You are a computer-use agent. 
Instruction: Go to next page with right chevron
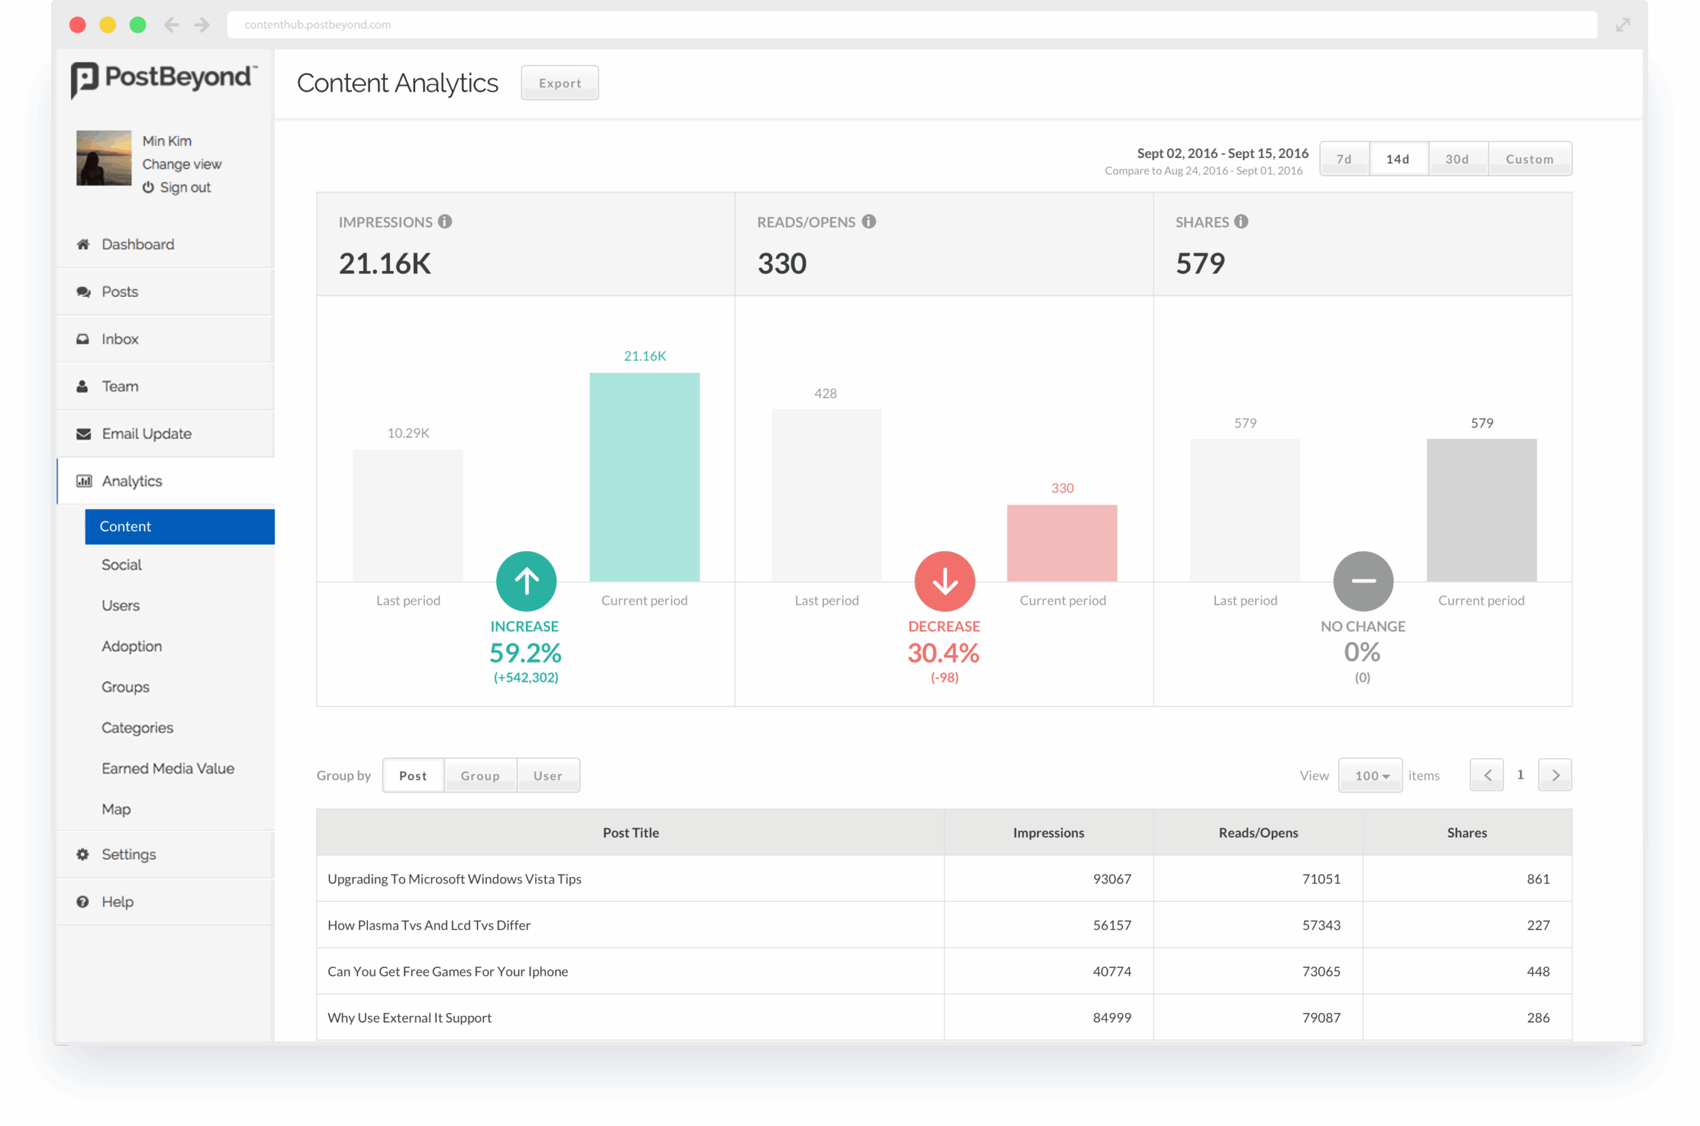click(x=1556, y=775)
